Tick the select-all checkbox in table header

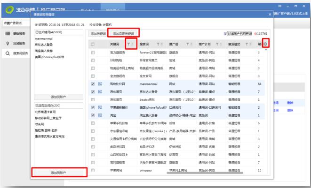[x=93, y=44]
